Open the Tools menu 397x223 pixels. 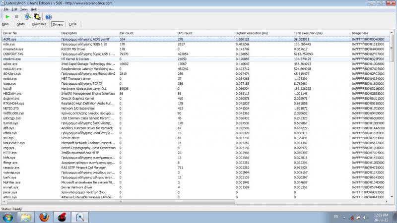pyautogui.click(x=24, y=9)
